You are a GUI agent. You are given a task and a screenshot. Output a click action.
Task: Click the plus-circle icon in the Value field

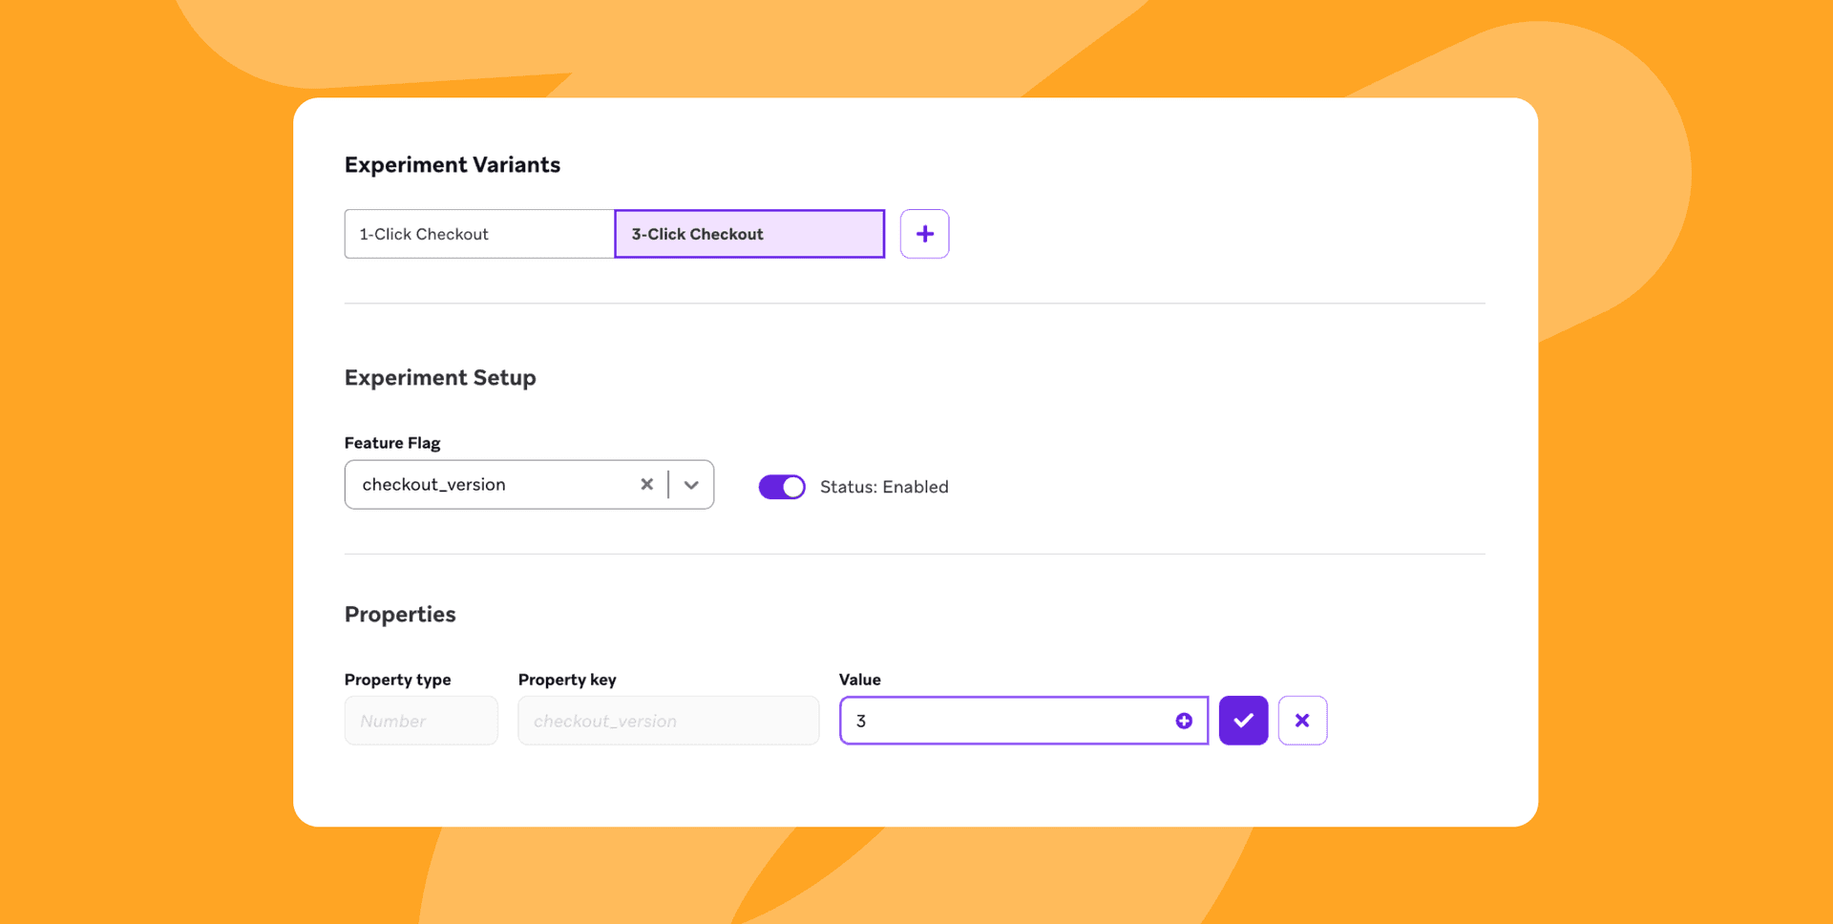1184,721
